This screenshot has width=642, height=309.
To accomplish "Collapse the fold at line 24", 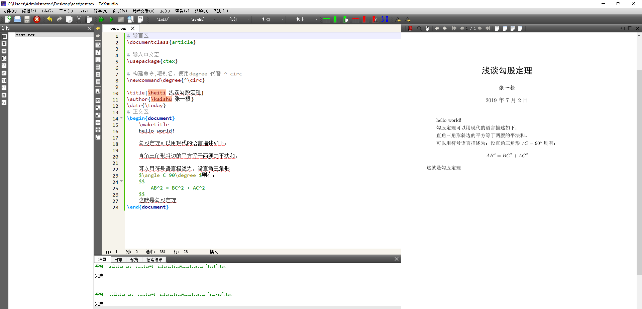I will point(121,181).
